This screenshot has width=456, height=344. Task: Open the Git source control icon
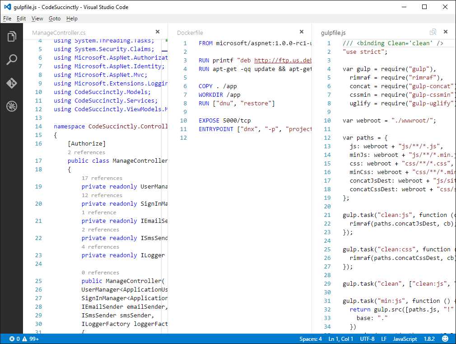pos(11,83)
